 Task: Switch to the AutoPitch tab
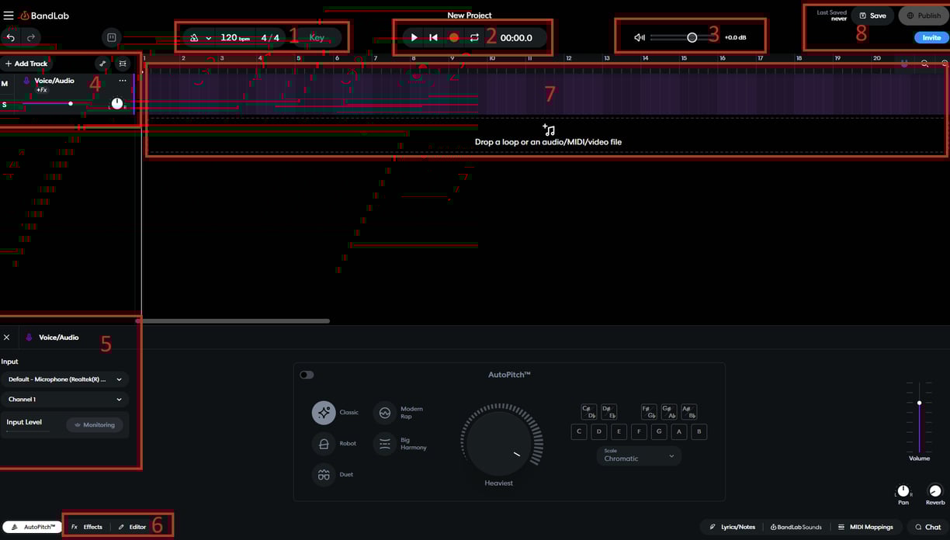pyautogui.click(x=33, y=527)
